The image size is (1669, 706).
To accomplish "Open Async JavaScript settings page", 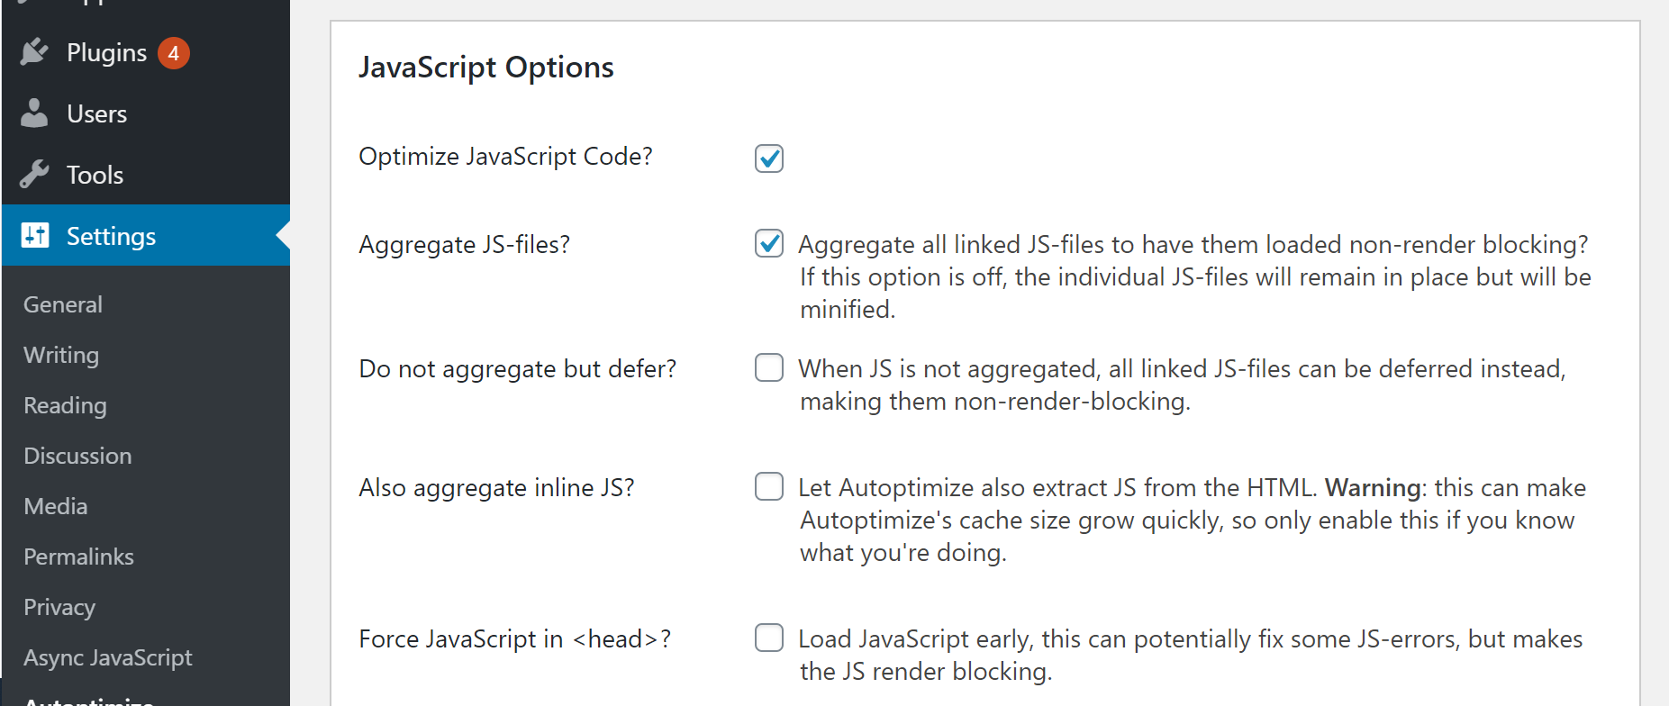I will pos(108,657).
